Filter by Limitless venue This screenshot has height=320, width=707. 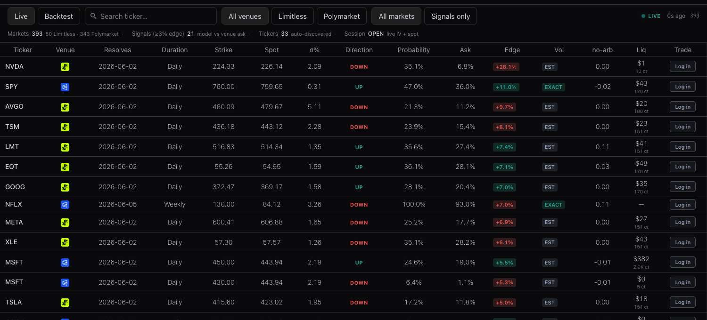click(x=293, y=16)
